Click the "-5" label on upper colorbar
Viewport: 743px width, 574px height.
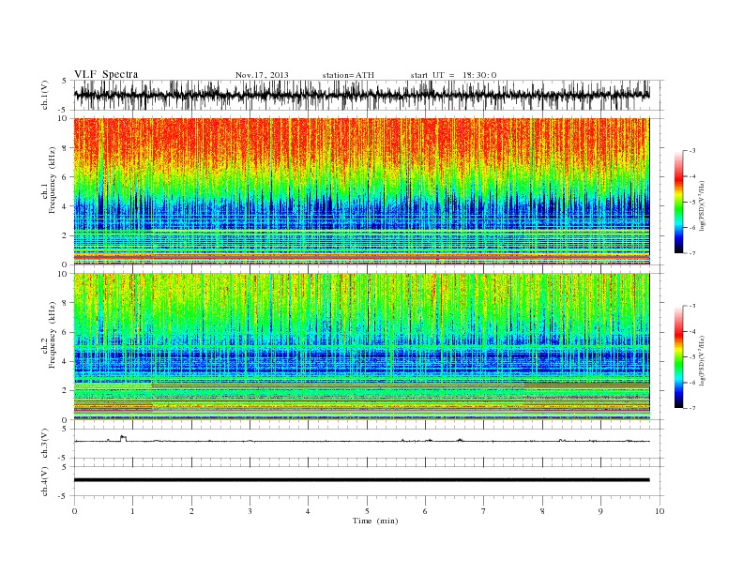tap(692, 203)
